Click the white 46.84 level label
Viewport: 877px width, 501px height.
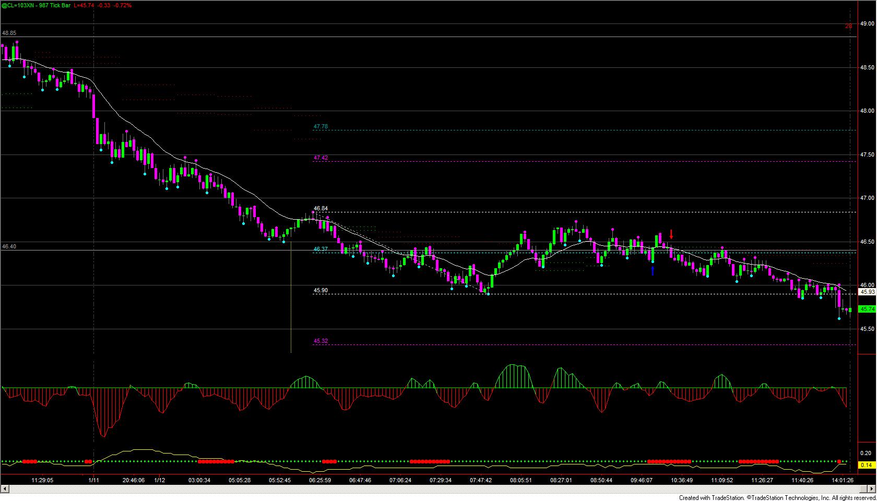click(321, 208)
